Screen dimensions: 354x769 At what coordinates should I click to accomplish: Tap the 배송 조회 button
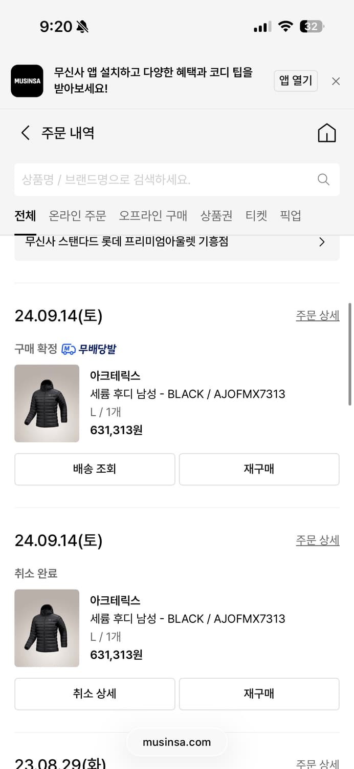coord(95,469)
